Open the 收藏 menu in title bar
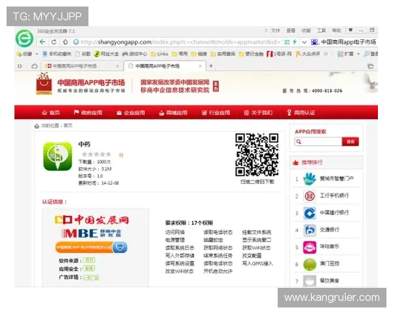This screenshot has width=393, height=314. click(306, 31)
